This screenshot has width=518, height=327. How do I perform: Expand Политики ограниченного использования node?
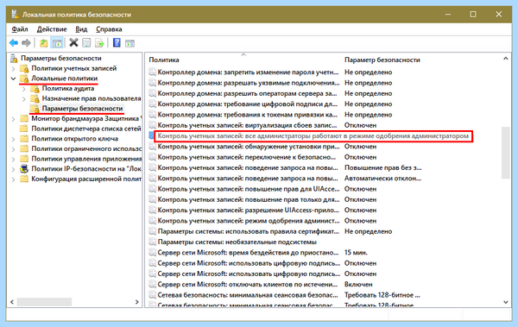tap(13, 149)
